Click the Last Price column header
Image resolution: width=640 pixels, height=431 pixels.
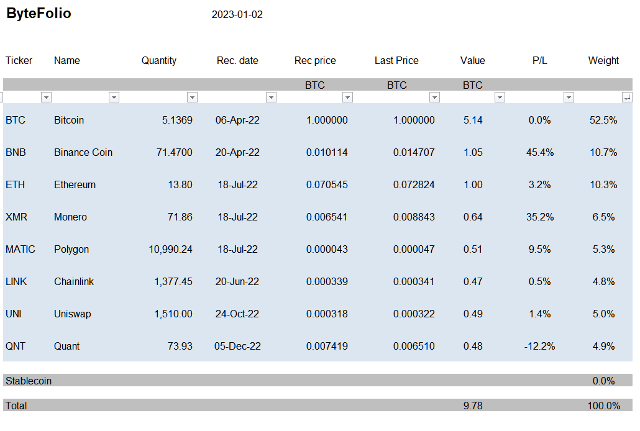click(x=396, y=60)
